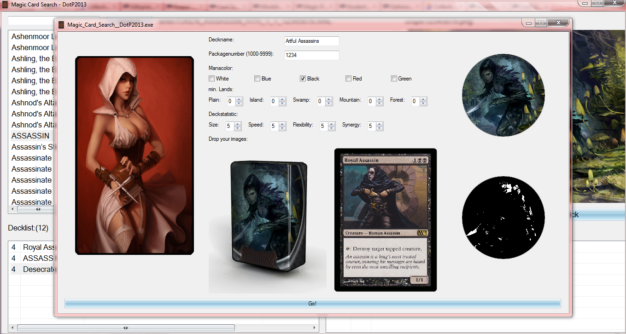Click the Deckname input field
626x334 pixels.
tap(312, 41)
